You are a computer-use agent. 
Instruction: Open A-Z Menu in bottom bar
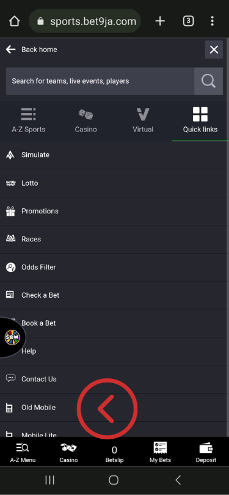point(23,453)
